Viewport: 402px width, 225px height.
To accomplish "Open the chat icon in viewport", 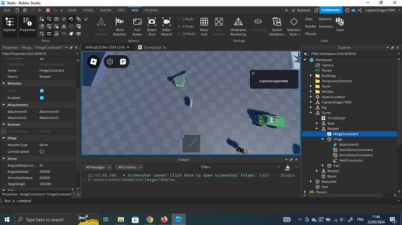I will (123, 61).
